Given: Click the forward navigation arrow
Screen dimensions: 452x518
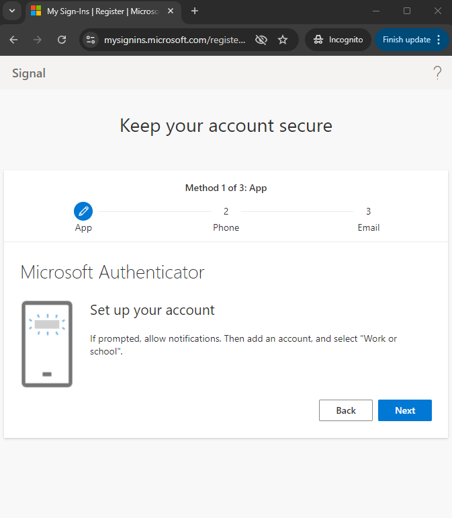Looking at the screenshot, I should [x=38, y=40].
